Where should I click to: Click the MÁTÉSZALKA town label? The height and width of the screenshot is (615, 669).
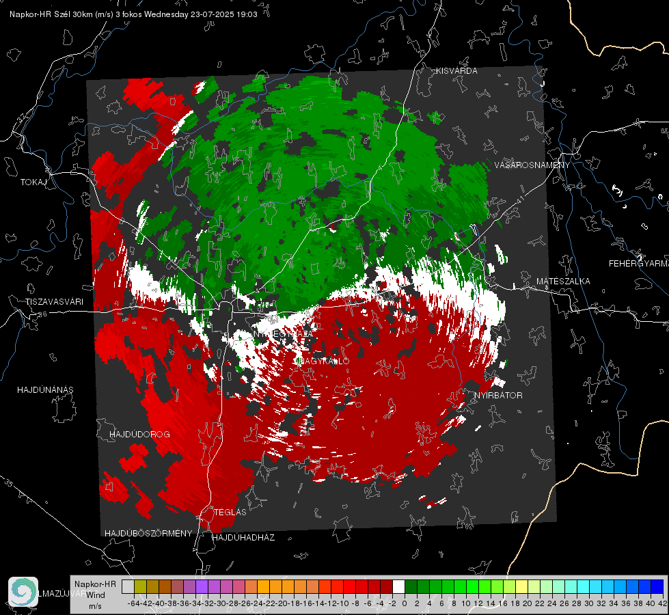[x=563, y=282]
